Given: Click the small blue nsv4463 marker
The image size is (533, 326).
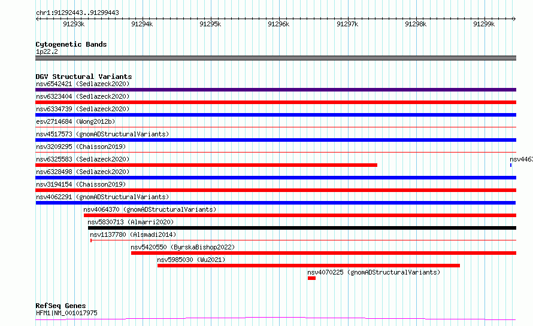Looking at the screenshot, I should (511, 165).
